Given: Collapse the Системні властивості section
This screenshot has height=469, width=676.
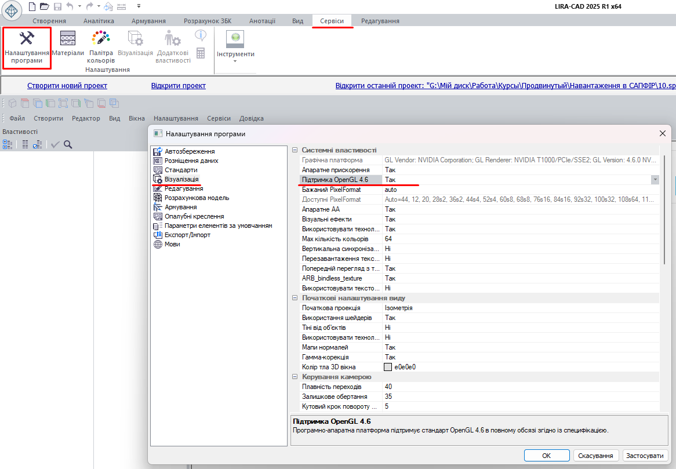Looking at the screenshot, I should point(295,150).
